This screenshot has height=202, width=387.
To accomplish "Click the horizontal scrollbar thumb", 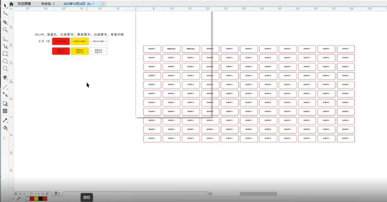I will (258, 194).
